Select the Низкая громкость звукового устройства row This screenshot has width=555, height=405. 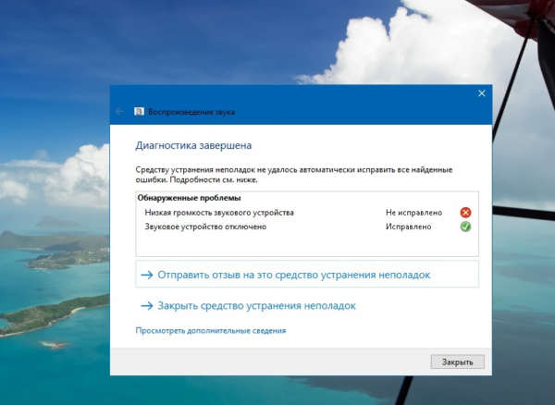(219, 213)
